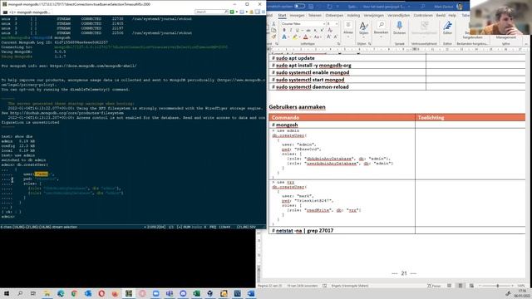Click the word count in Word status bar
The height and width of the screenshot is (299, 532).
point(303,286)
